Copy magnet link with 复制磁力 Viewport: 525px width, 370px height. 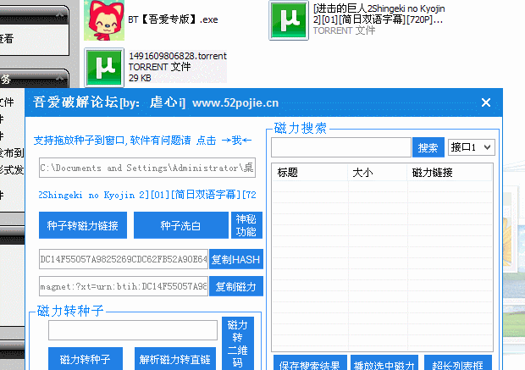click(236, 286)
